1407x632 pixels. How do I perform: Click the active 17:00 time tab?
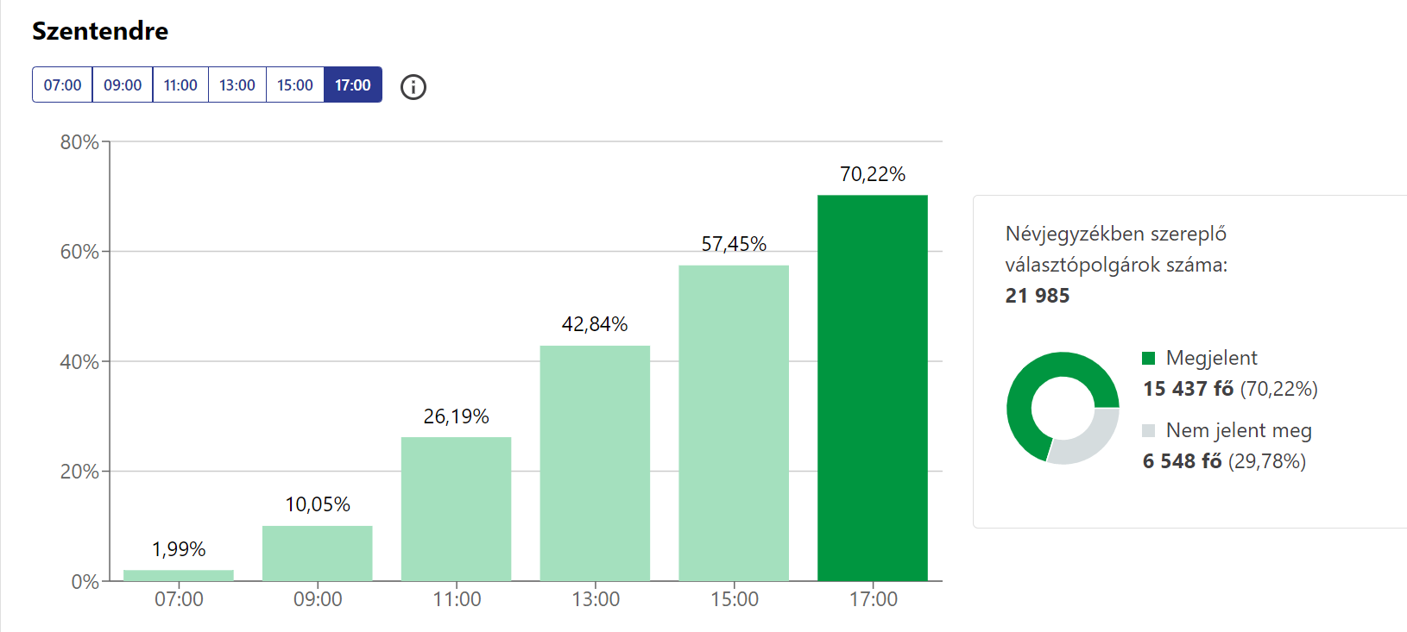click(353, 85)
